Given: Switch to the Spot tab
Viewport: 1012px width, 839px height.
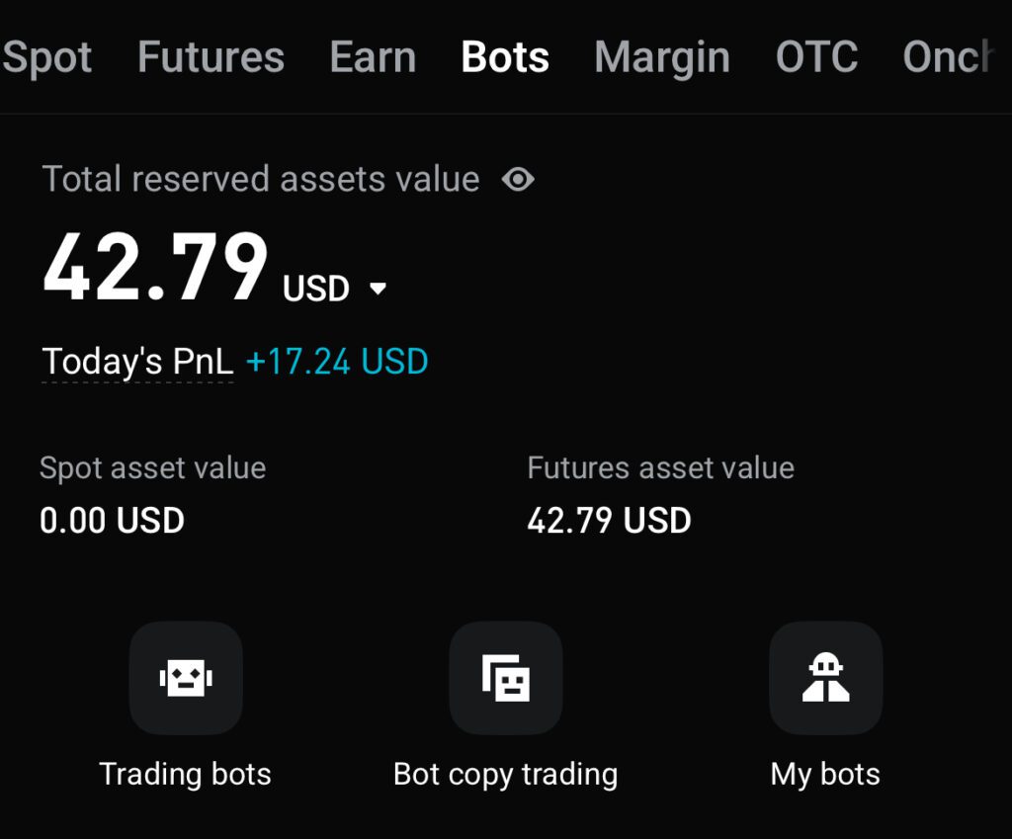Looking at the screenshot, I should (x=47, y=57).
